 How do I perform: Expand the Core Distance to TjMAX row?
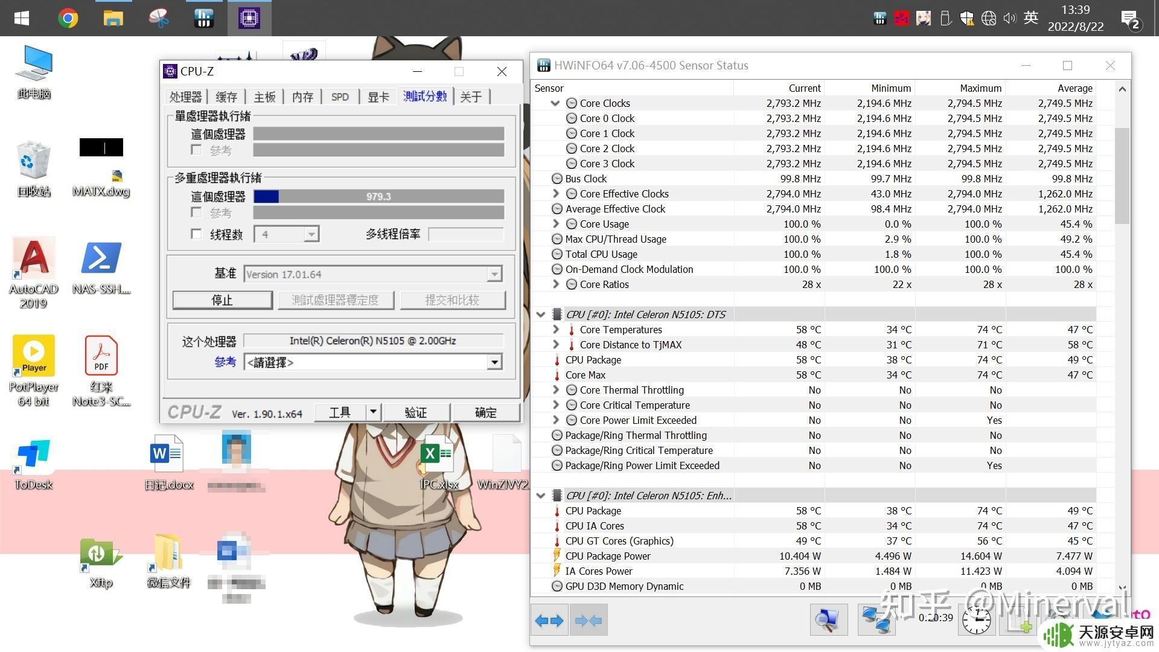555,345
